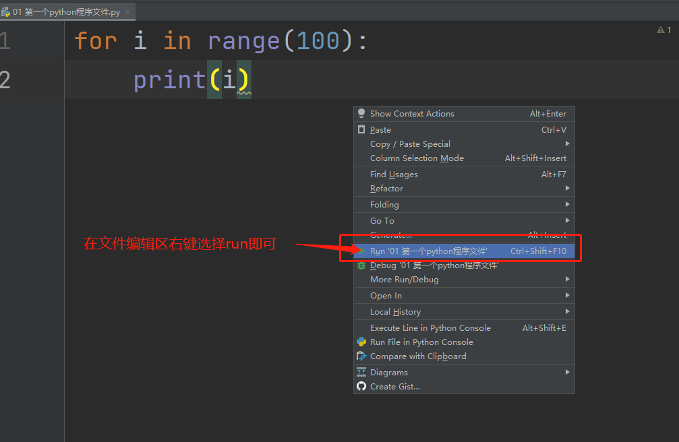Click 'range' in the first code line
The image size is (679, 442).
[244, 42]
